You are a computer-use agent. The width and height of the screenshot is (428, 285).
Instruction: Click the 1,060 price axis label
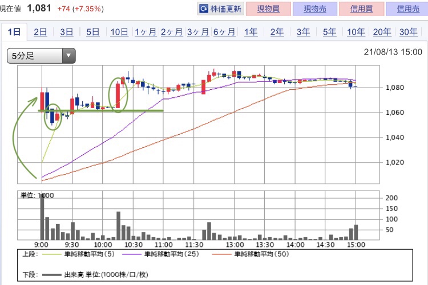395,113
